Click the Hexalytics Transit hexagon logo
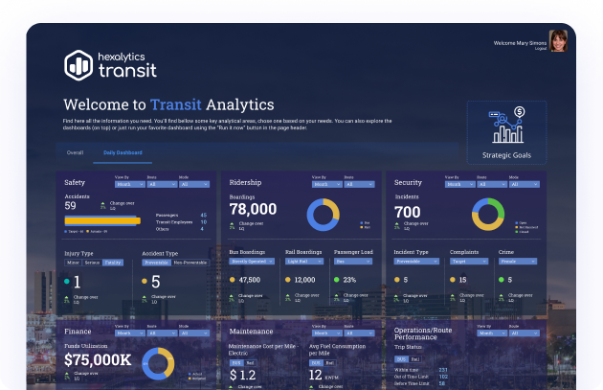603x390 pixels. pos(78,64)
